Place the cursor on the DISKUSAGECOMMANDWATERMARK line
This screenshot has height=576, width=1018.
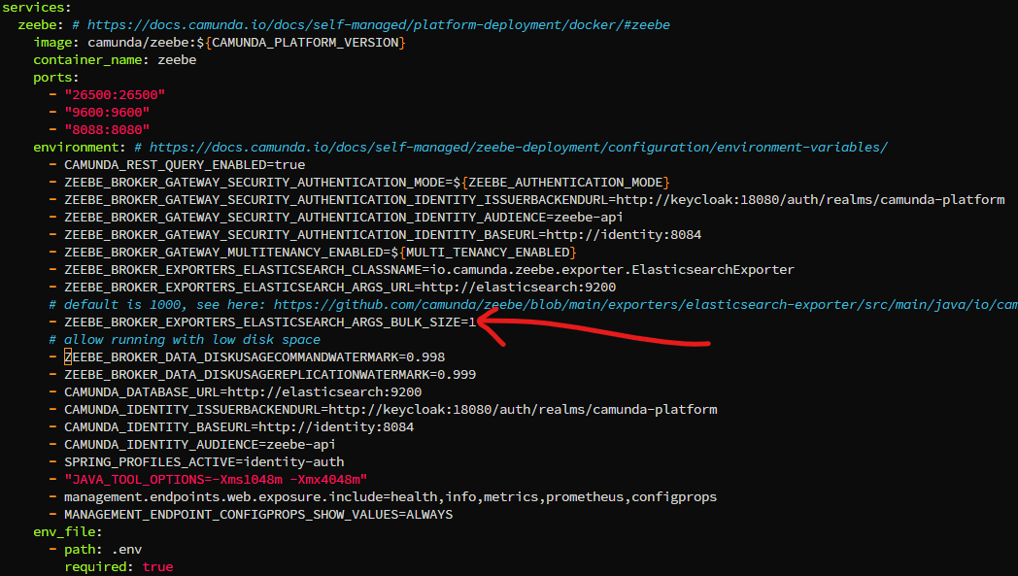point(254,357)
